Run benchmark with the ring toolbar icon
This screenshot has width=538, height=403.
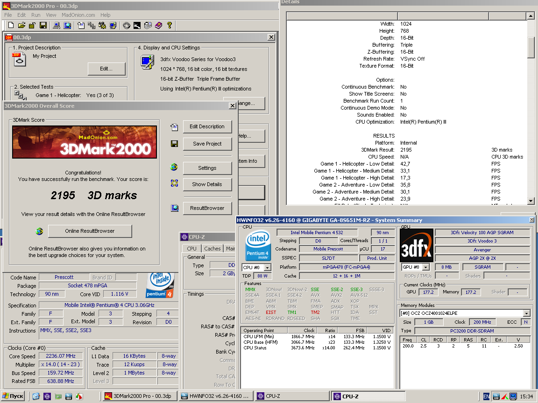pyautogui.click(x=127, y=25)
